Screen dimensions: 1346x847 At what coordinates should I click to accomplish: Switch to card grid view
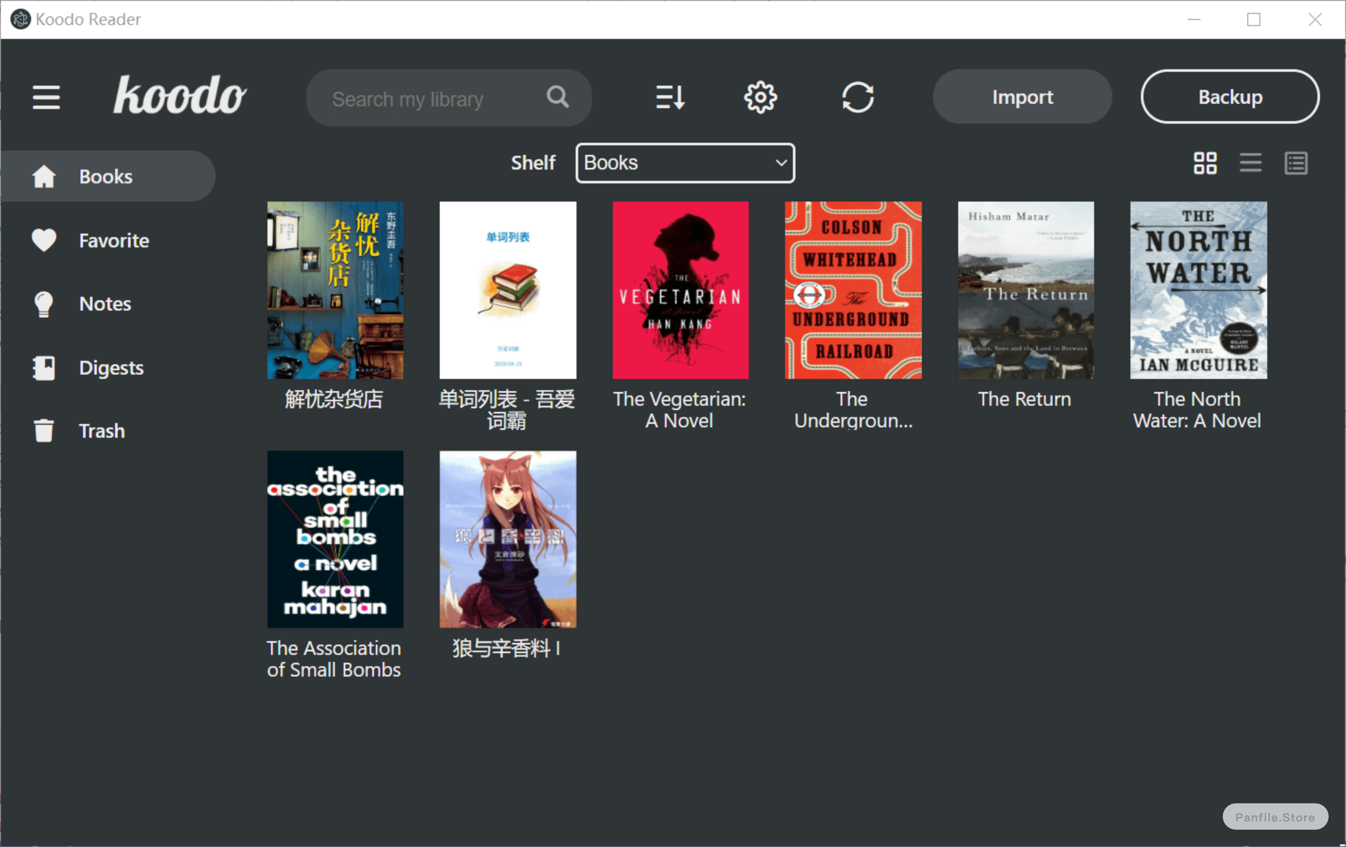(1205, 163)
